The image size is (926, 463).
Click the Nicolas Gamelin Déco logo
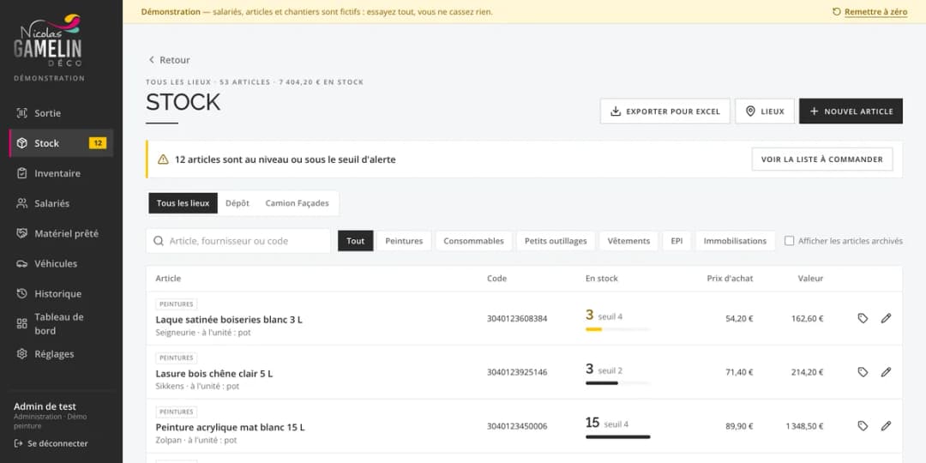point(48,40)
